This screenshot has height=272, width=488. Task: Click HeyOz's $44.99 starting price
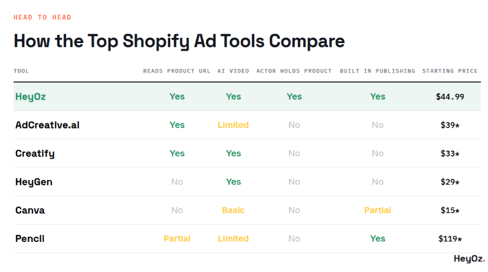(450, 97)
